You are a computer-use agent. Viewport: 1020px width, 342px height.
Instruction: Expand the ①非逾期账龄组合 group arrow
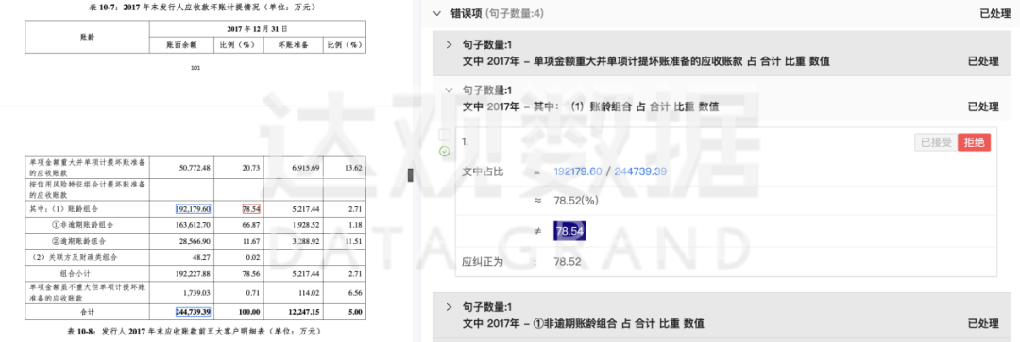coord(449,307)
